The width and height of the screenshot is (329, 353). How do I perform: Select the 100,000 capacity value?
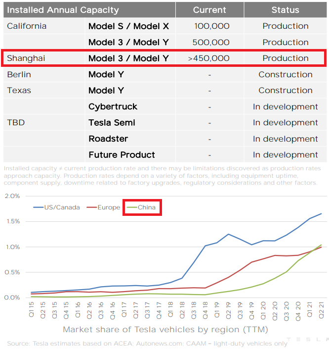tap(211, 26)
